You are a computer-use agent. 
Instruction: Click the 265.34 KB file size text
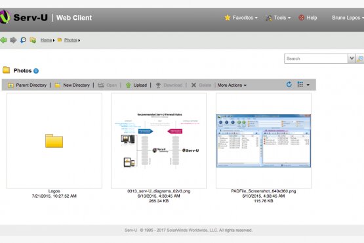pyautogui.click(x=159, y=201)
